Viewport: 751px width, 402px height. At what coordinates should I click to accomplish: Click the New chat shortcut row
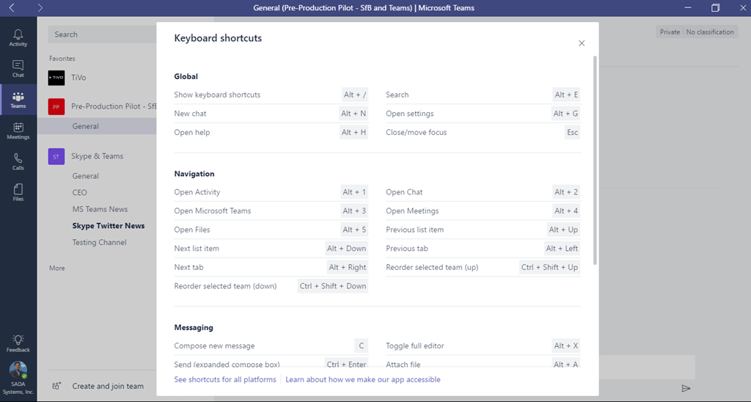(271, 114)
